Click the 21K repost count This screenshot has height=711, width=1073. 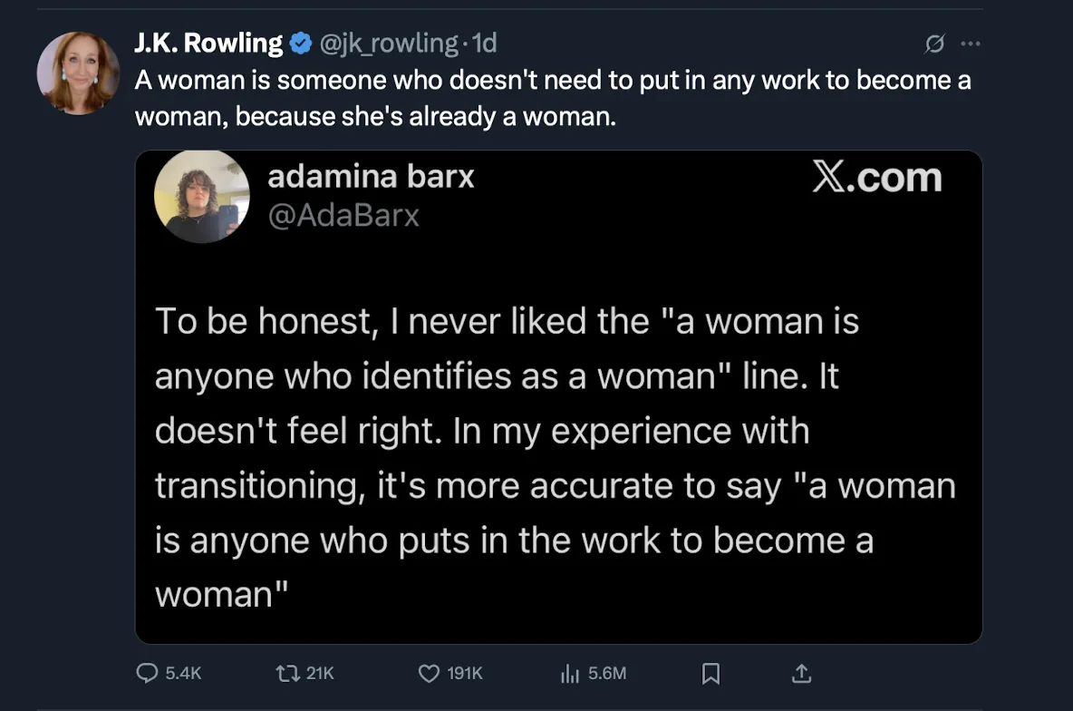coord(321,673)
